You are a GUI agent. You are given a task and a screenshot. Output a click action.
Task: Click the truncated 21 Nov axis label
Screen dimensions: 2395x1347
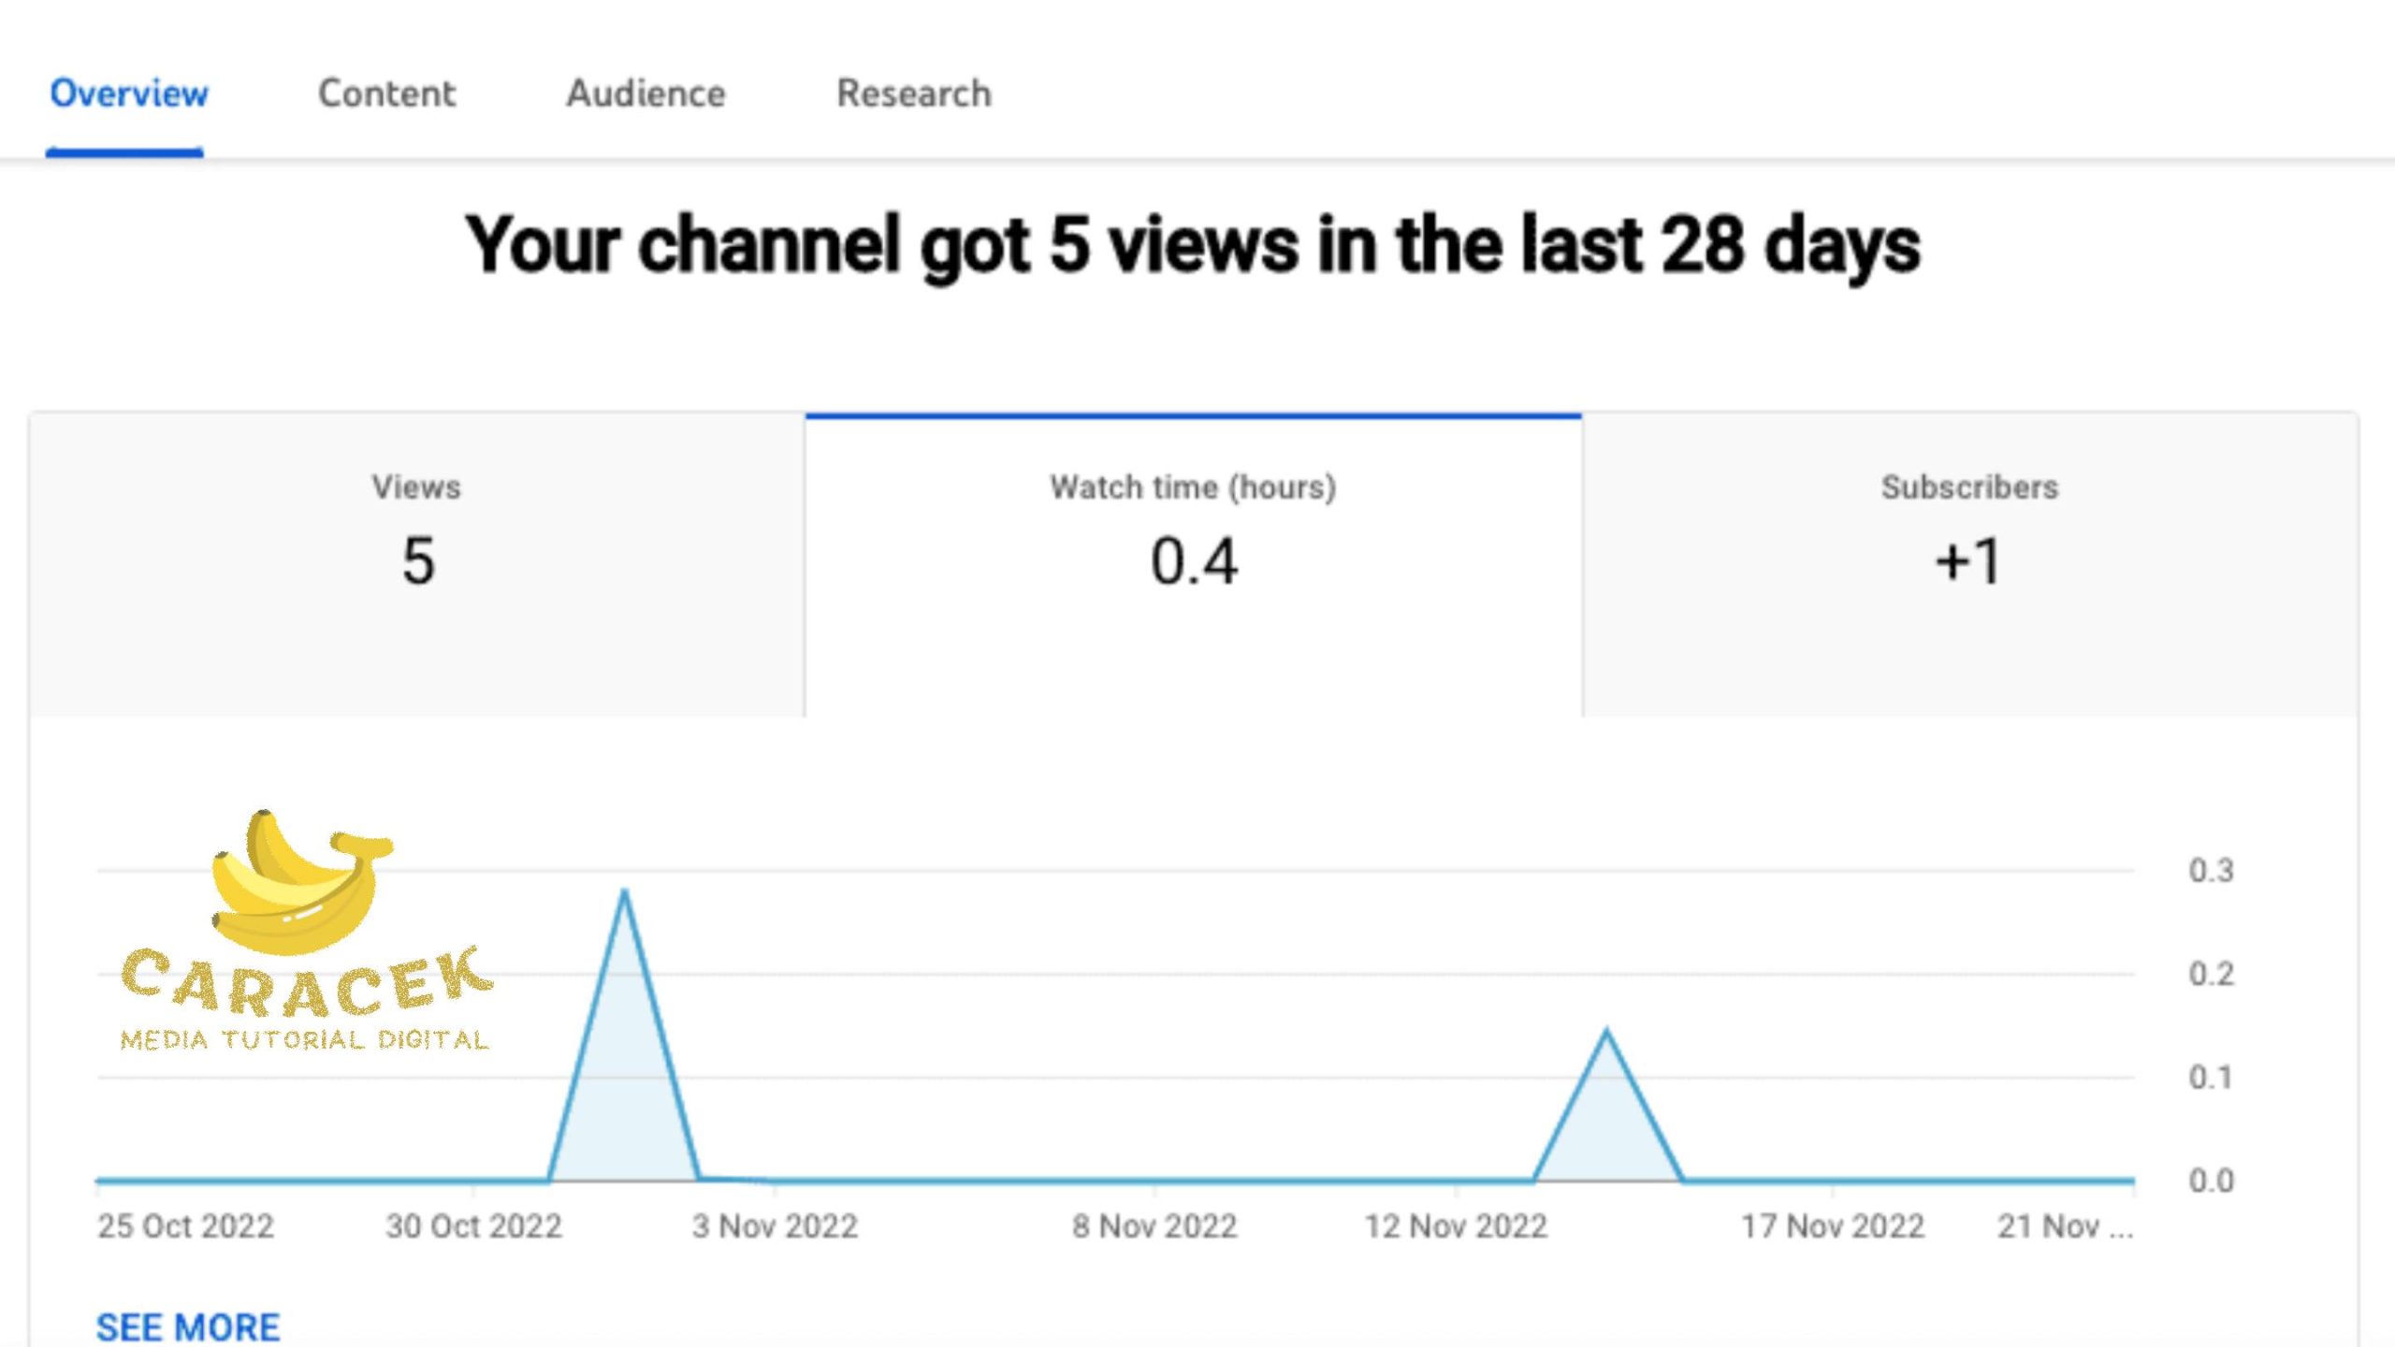[2065, 1225]
